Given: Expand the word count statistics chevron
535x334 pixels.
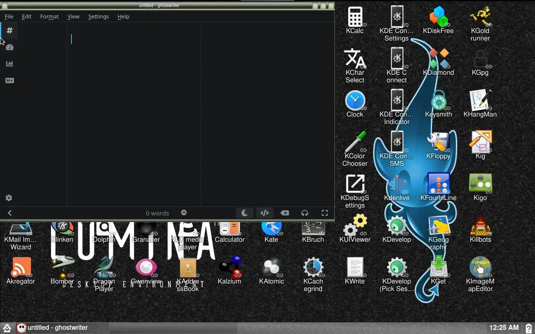Looking at the screenshot, I should pos(184,213).
